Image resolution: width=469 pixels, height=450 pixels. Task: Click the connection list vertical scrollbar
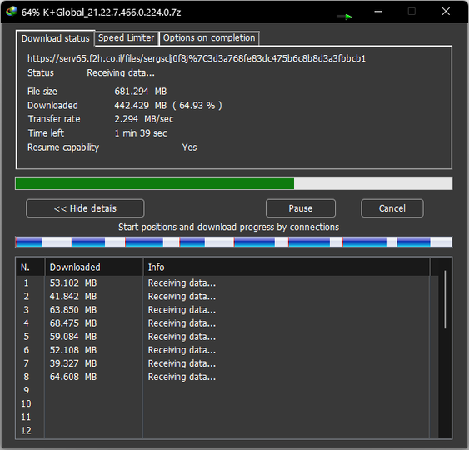click(x=445, y=299)
